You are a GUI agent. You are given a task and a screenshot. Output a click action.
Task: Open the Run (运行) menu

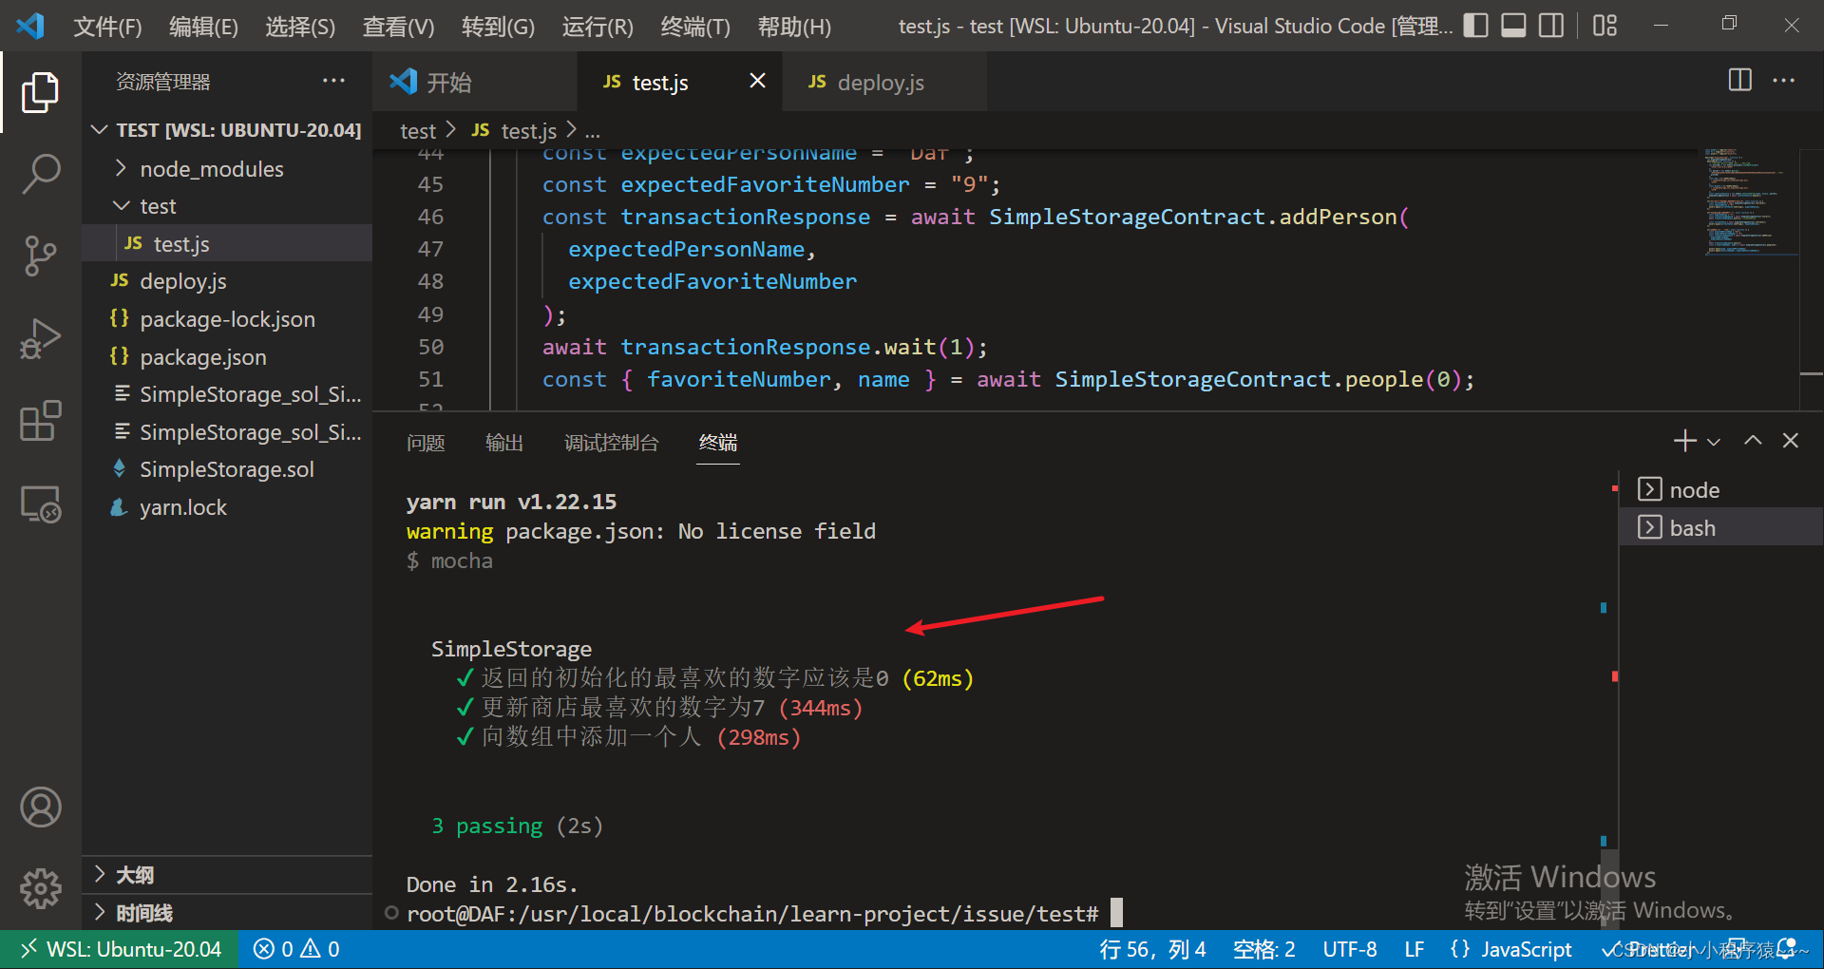pos(598,27)
